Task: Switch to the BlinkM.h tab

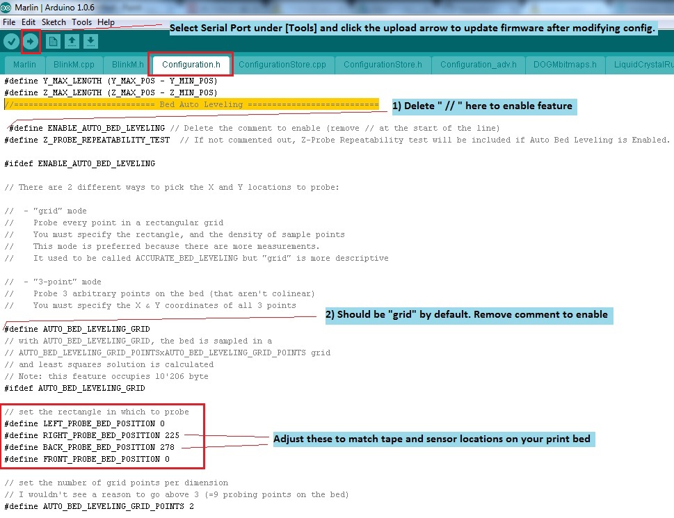Action: (x=128, y=65)
